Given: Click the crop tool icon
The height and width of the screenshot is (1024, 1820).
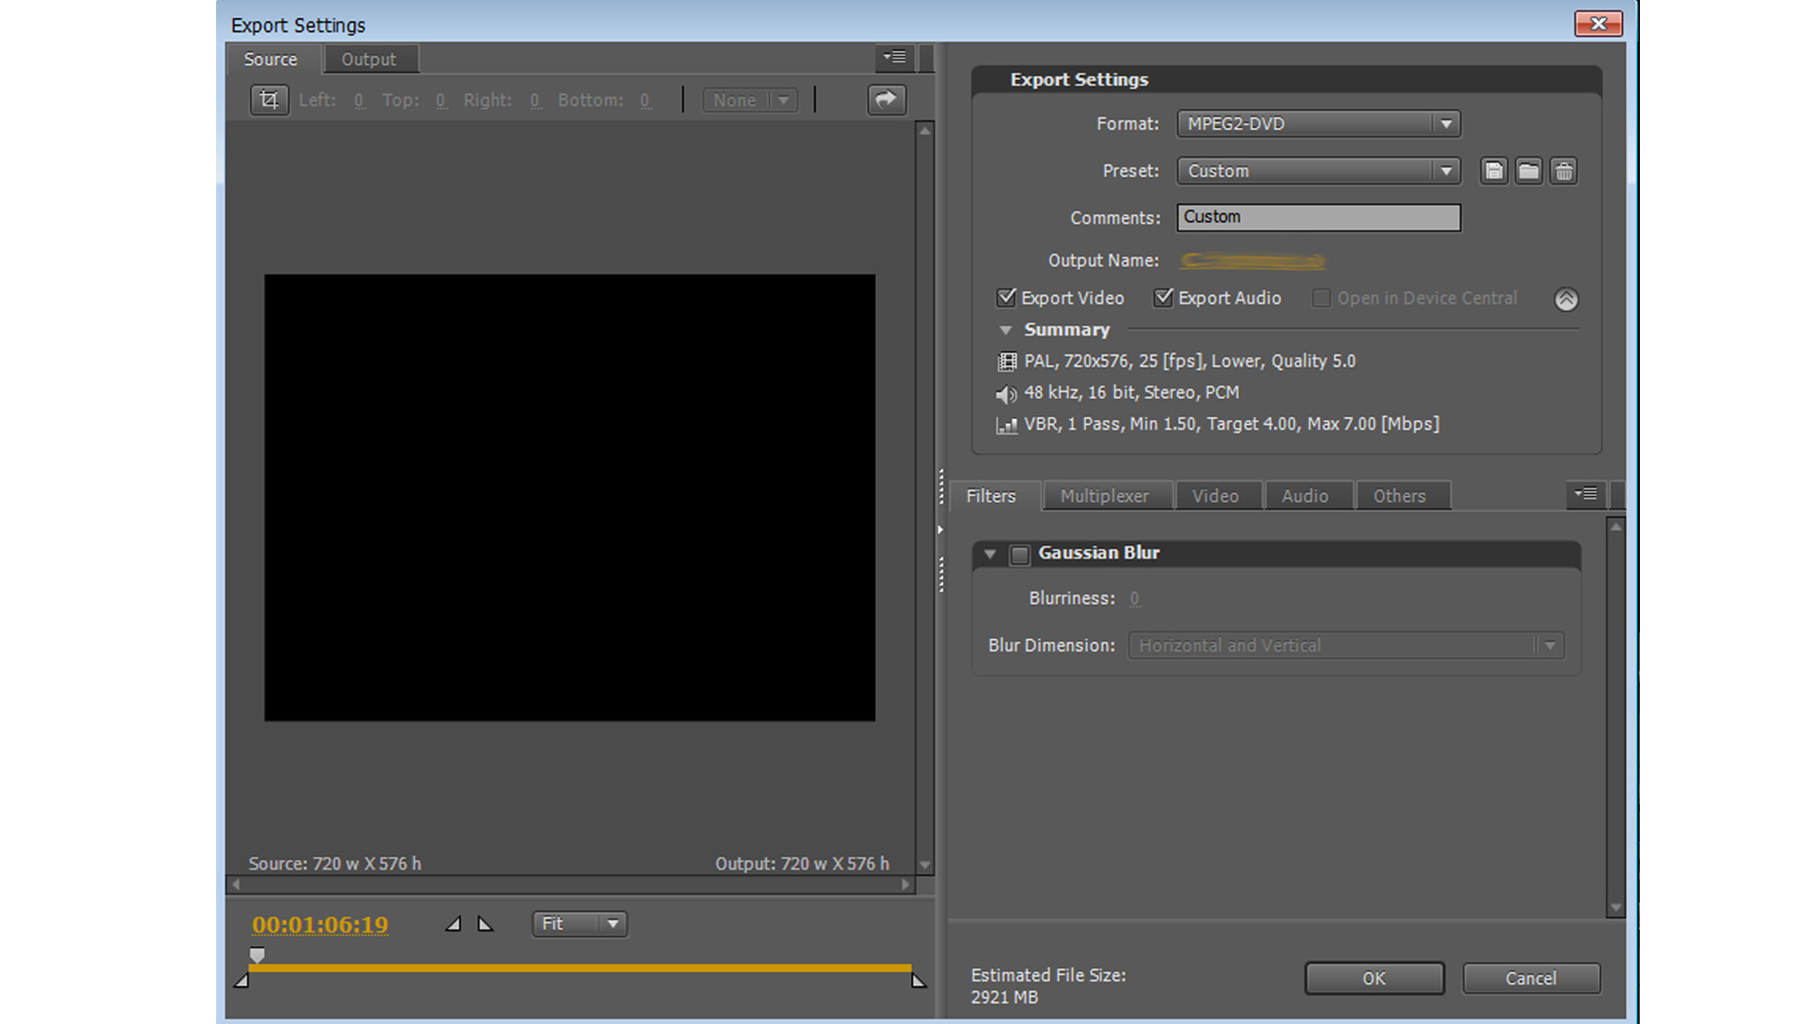Looking at the screenshot, I should pyautogui.click(x=269, y=100).
